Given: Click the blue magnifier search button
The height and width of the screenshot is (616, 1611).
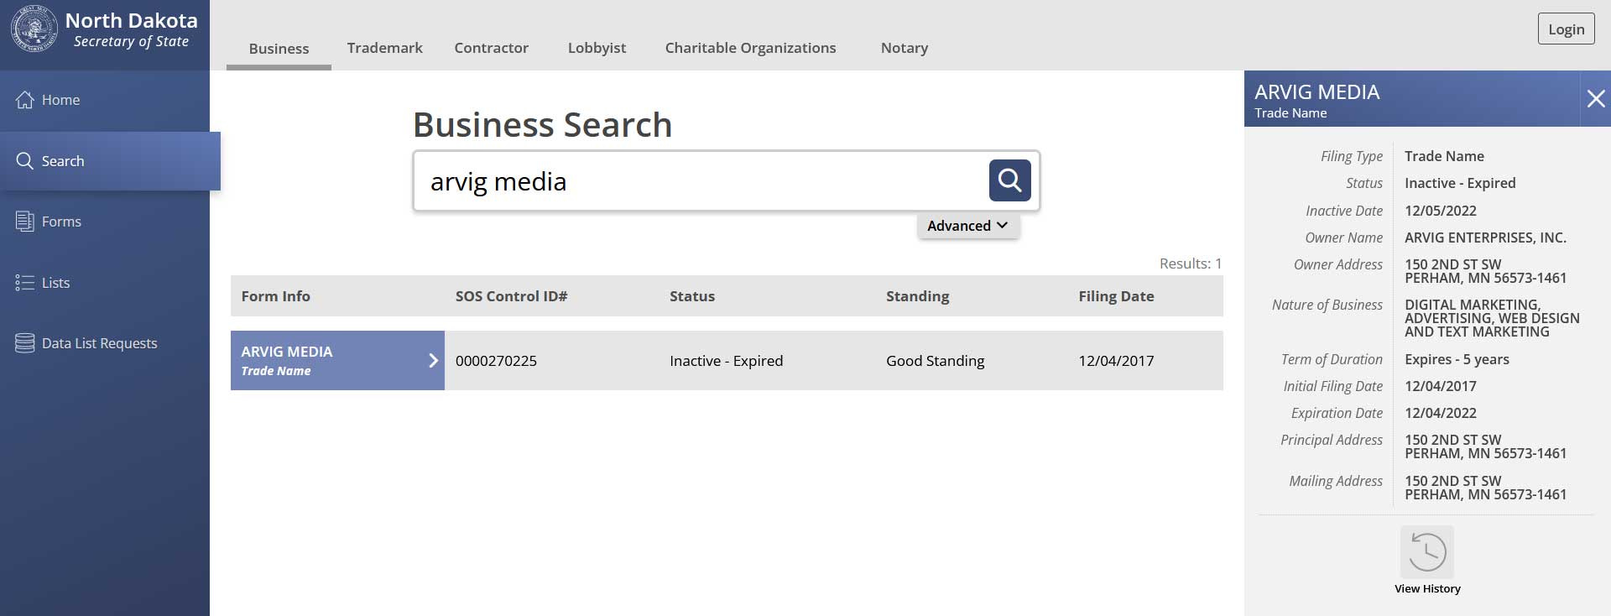Looking at the screenshot, I should point(1009,180).
